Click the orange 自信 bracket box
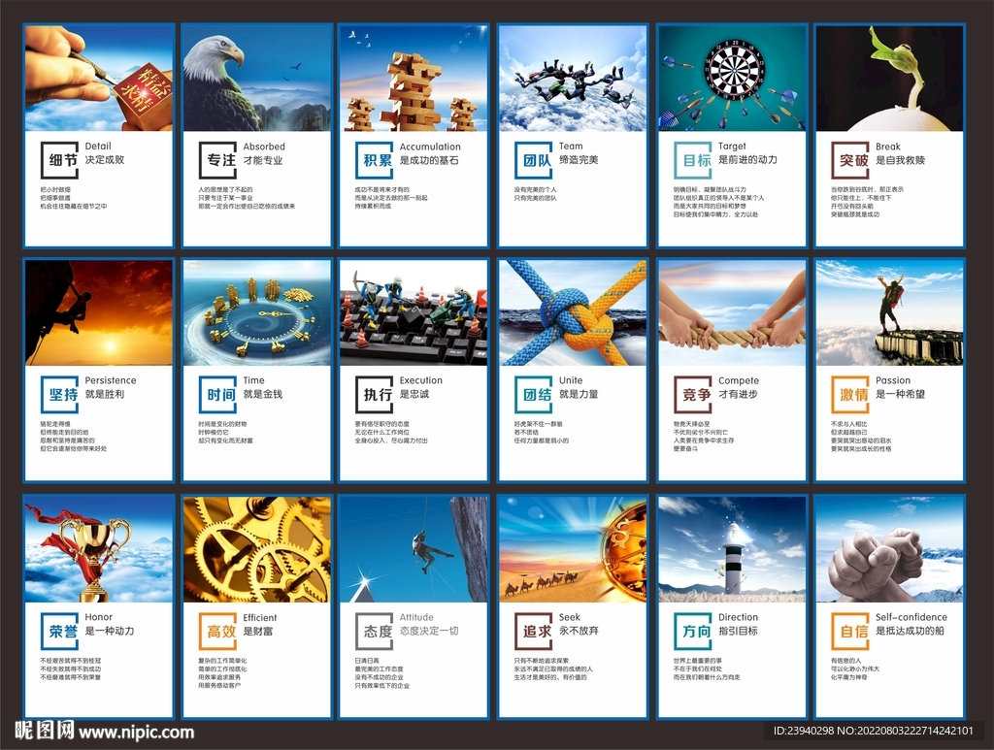Viewport: 994px width, 750px height. 850,631
